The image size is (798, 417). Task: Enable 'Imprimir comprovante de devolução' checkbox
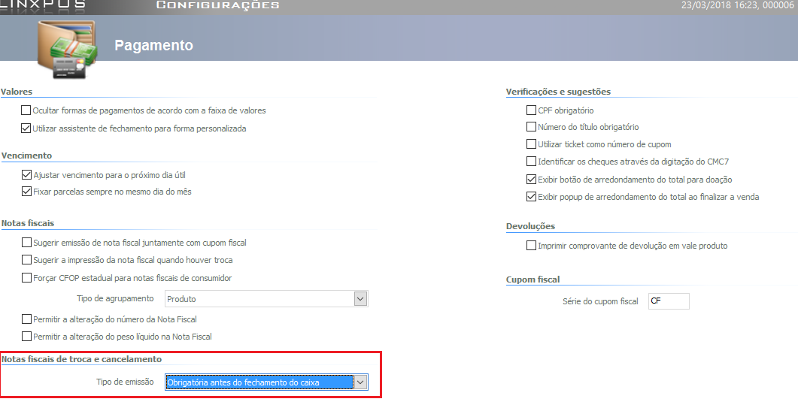(532, 246)
